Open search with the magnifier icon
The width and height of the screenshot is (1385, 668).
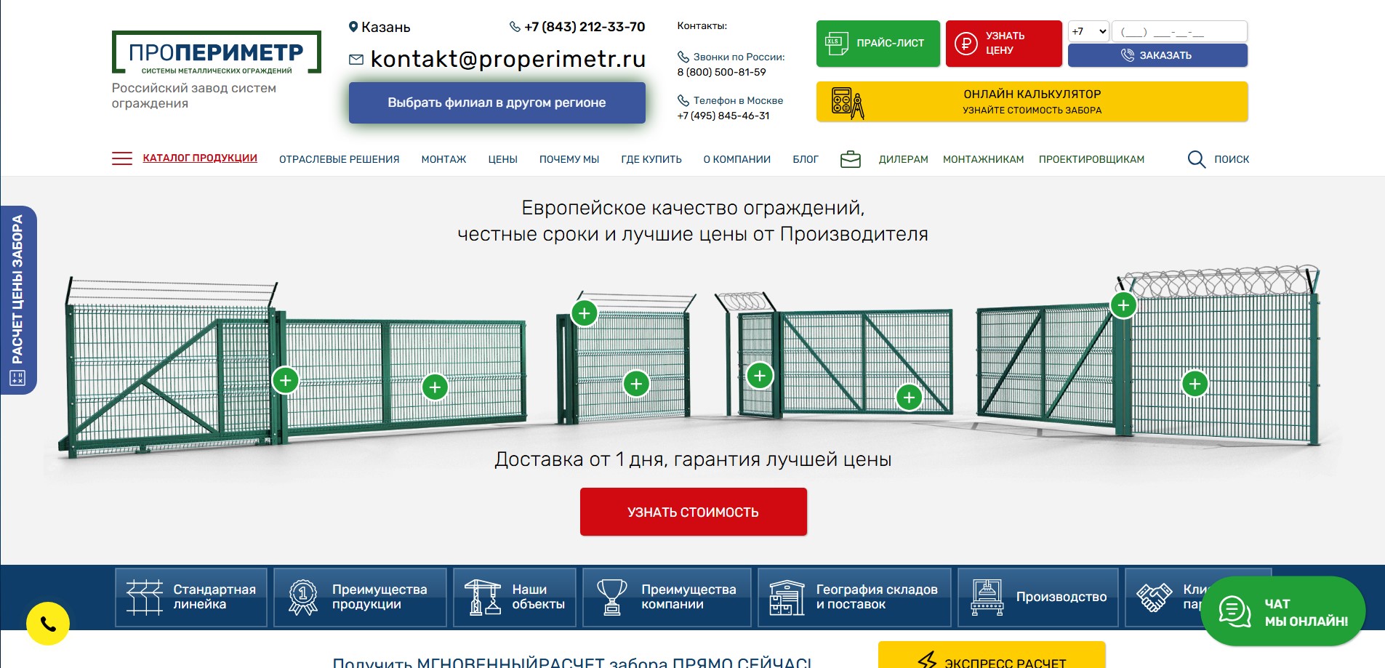(1196, 158)
